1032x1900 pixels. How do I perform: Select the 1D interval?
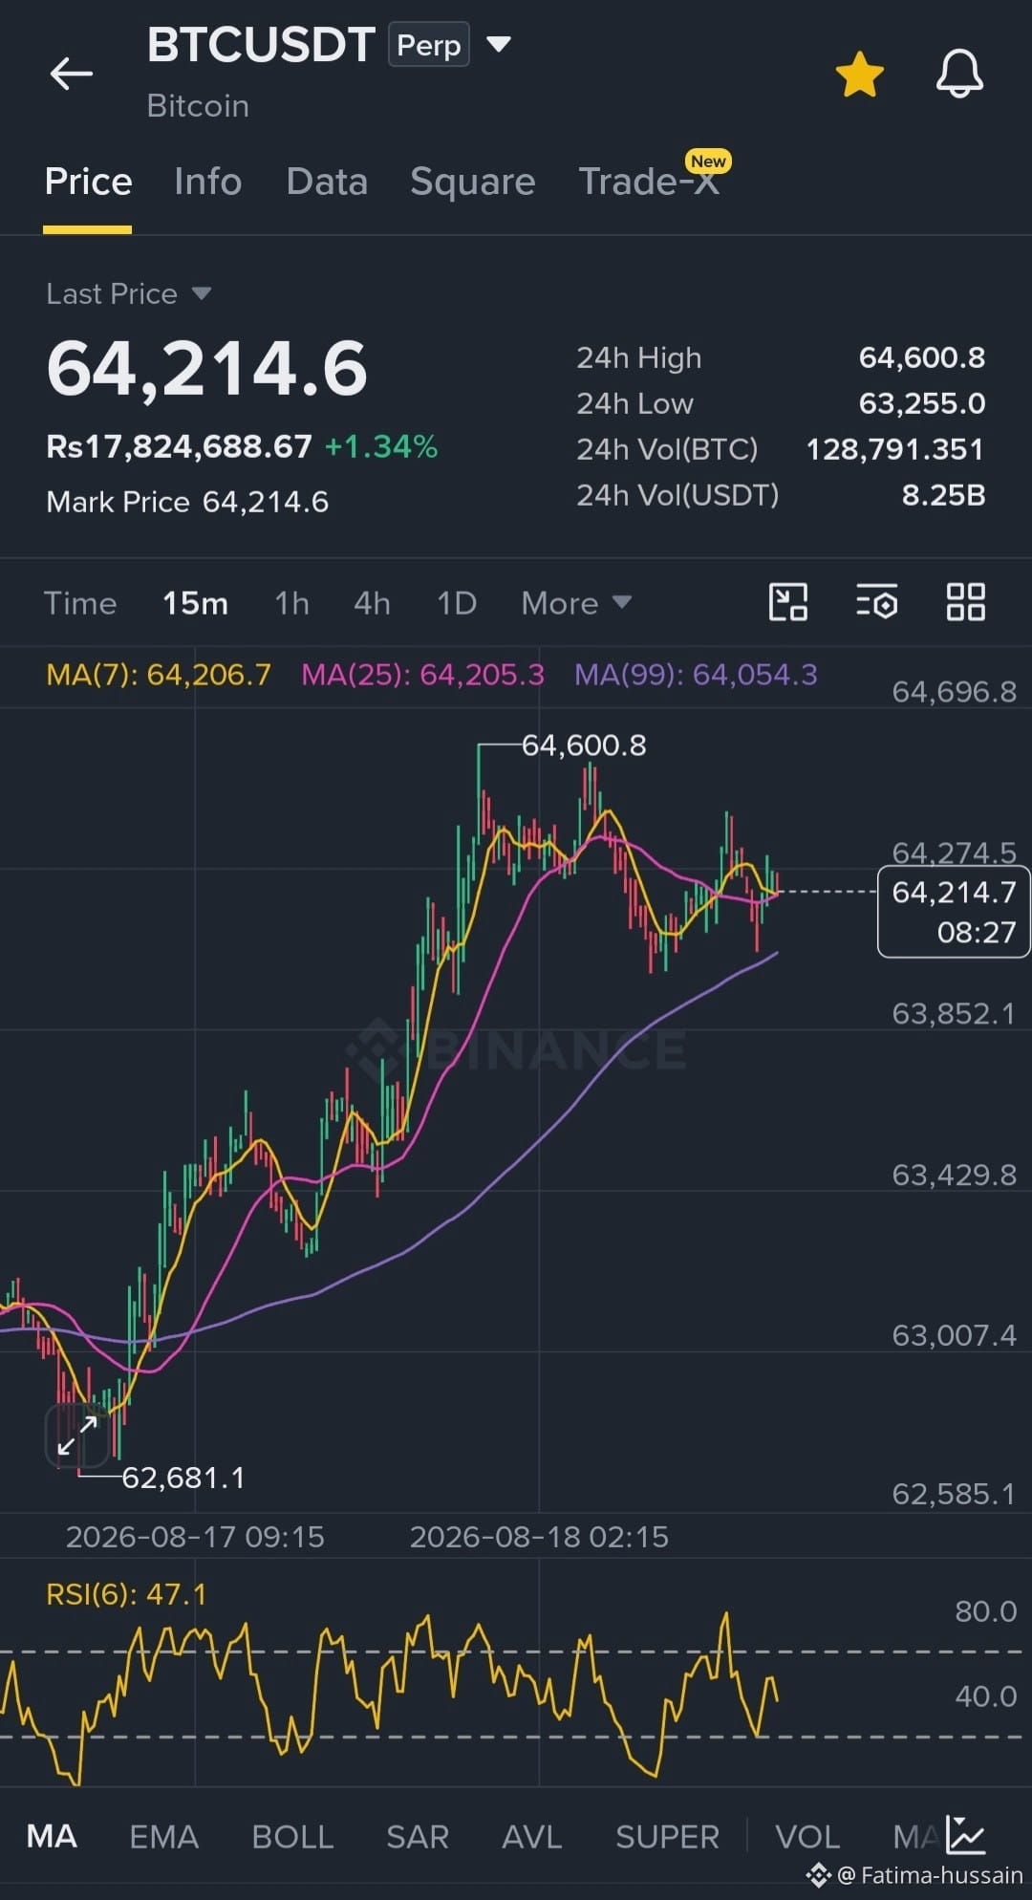457,603
